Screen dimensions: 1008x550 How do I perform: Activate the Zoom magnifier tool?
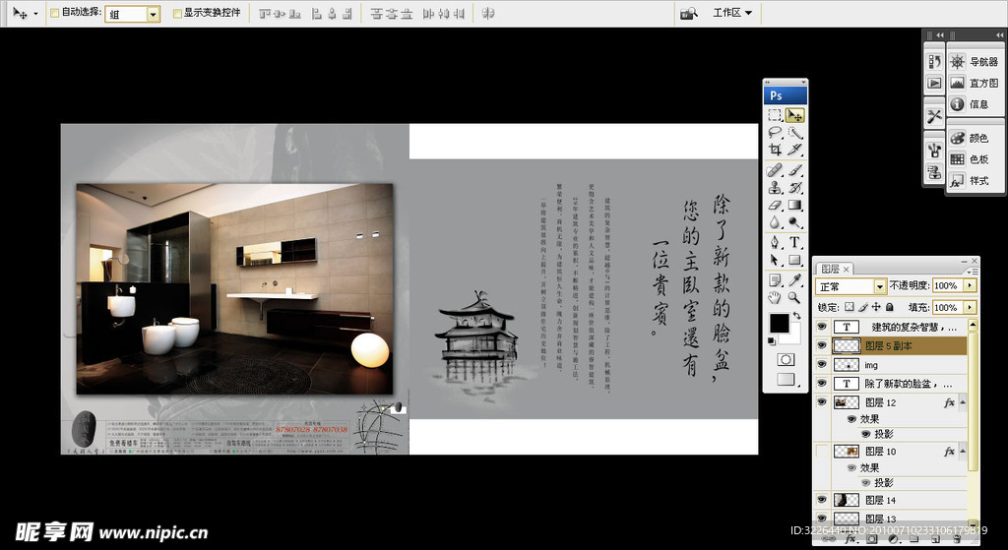(794, 296)
